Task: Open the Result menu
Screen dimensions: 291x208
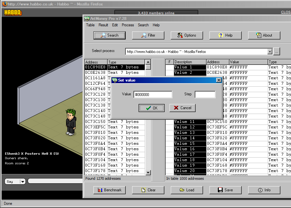Action: (103, 25)
